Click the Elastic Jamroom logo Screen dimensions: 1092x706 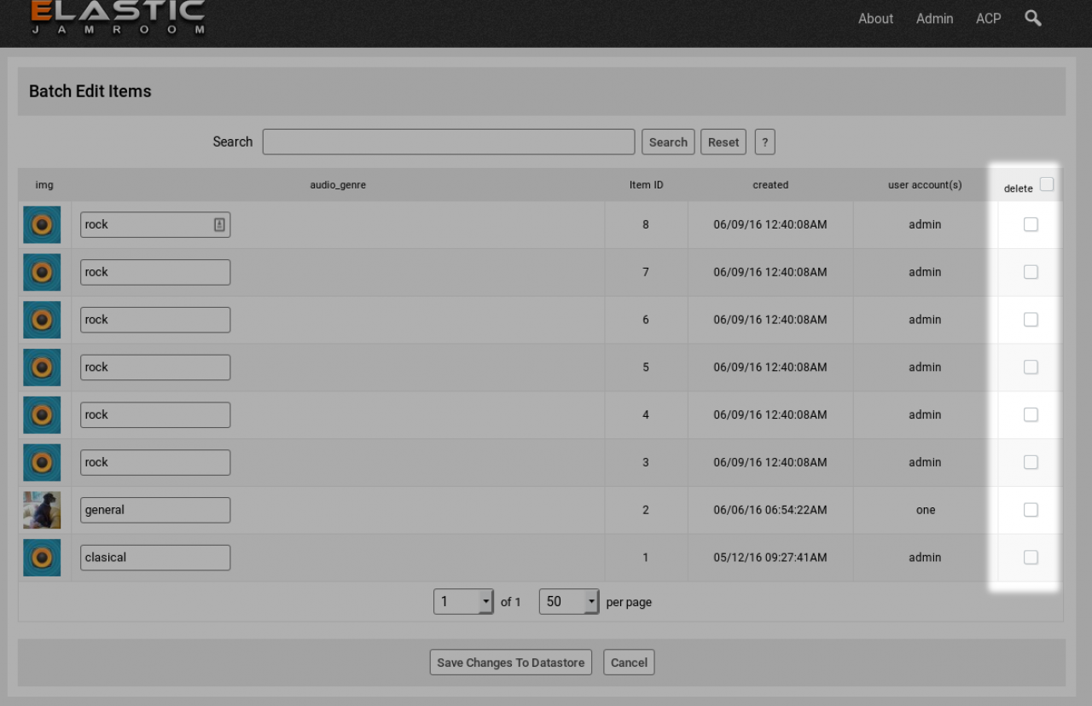click(118, 17)
